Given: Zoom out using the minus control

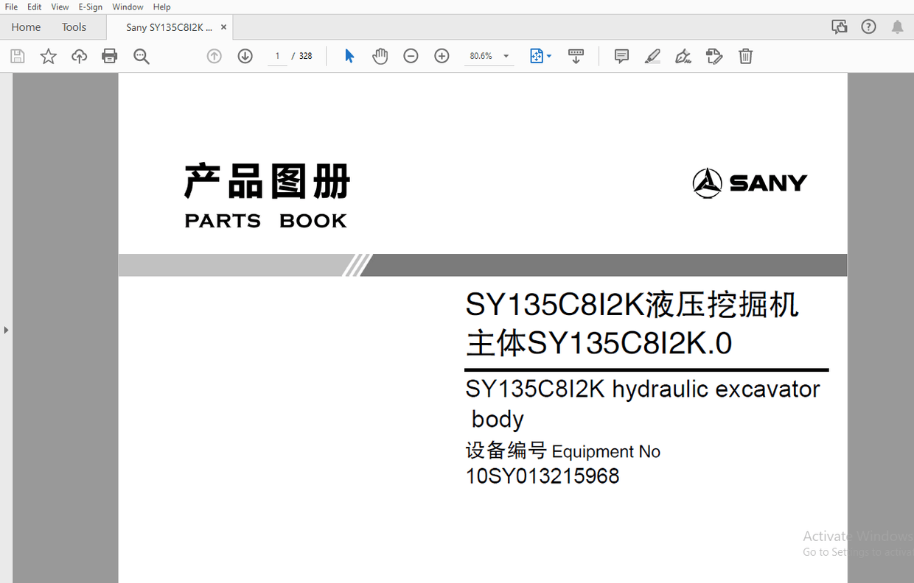Looking at the screenshot, I should pos(411,55).
